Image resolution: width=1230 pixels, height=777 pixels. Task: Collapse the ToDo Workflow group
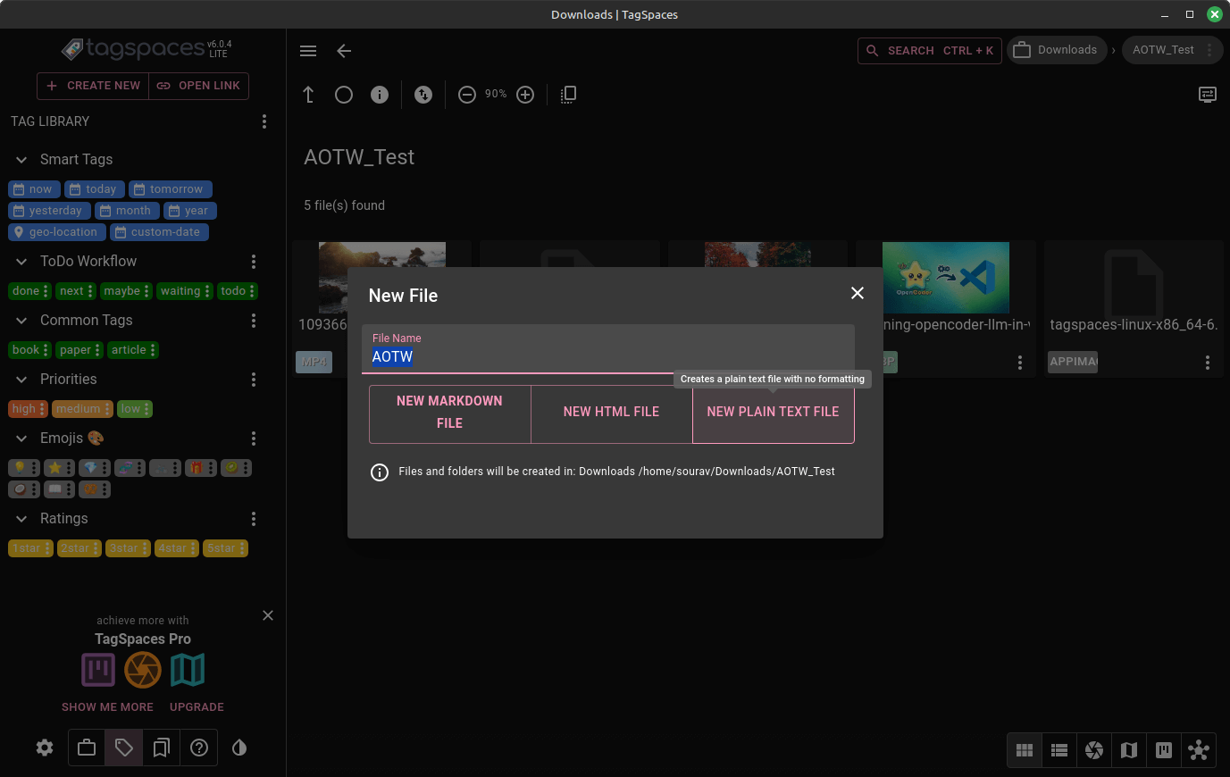(x=21, y=262)
